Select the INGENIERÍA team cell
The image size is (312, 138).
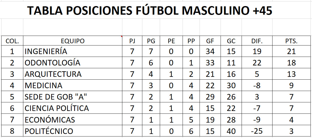pyautogui.click(x=73, y=51)
